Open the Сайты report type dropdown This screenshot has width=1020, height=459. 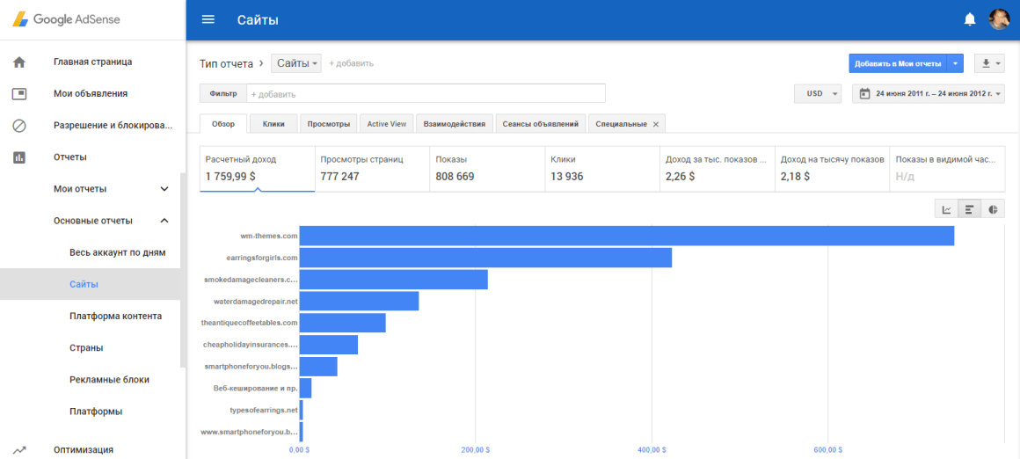pos(296,63)
